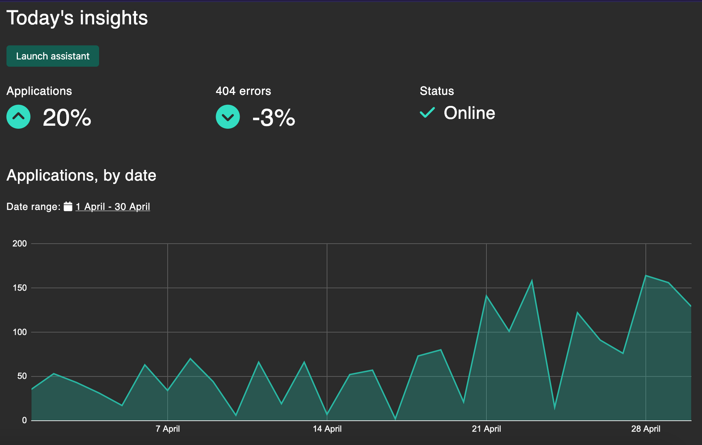The image size is (702, 445).
Task: Click the -3% errors value
Action: (274, 117)
